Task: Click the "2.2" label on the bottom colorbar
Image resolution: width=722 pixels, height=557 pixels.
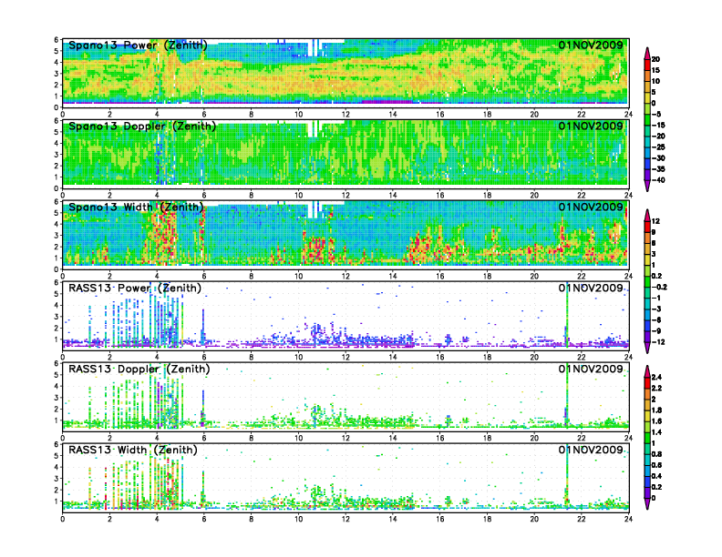Action: click(x=656, y=388)
